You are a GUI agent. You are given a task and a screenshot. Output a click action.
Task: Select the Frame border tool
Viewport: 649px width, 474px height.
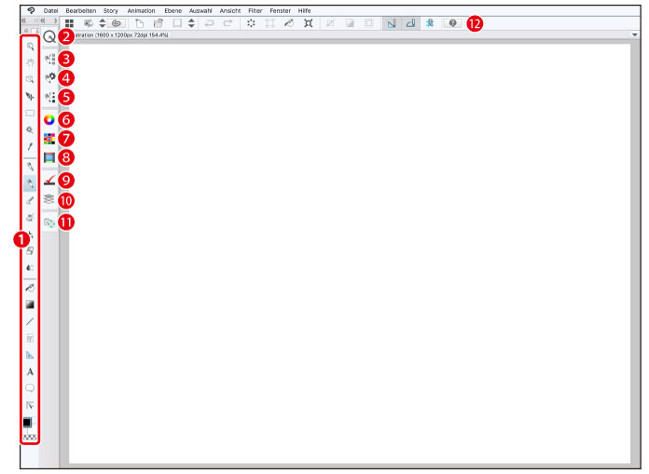[x=30, y=338]
